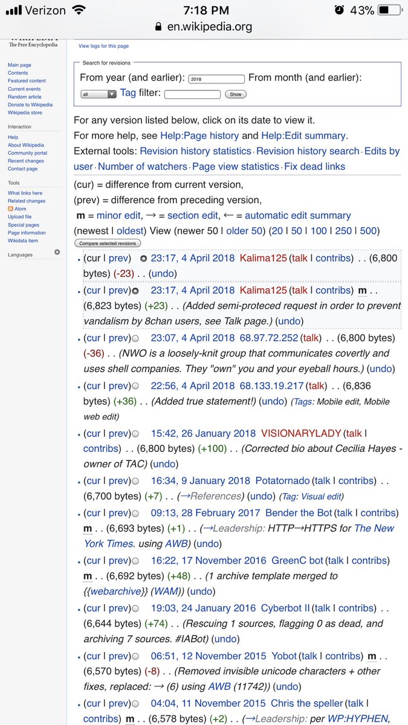Image resolution: width=408 pixels, height=725 pixels.
Task: Open What links here tool
Action: coord(25,193)
